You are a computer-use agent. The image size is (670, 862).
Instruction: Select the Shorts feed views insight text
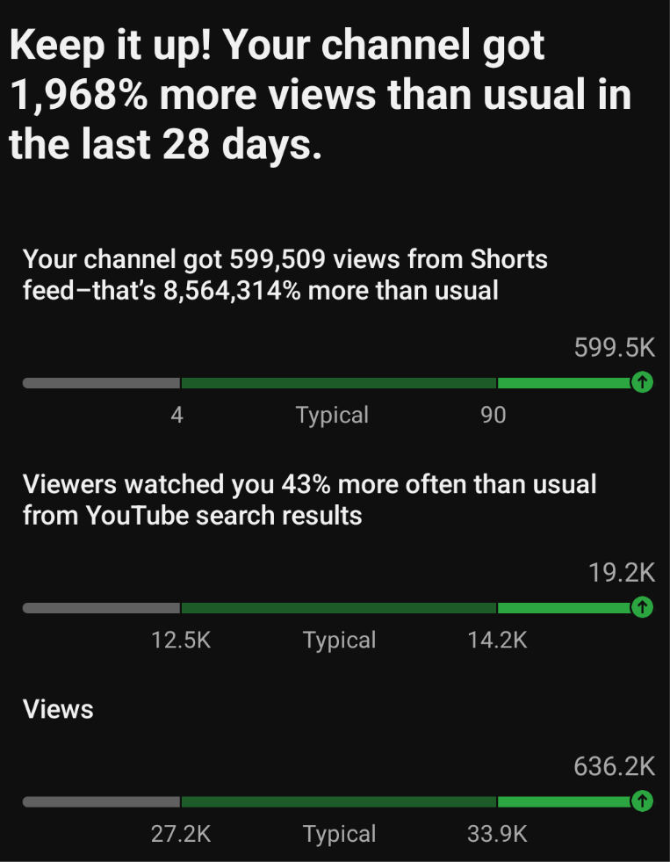coord(285,275)
